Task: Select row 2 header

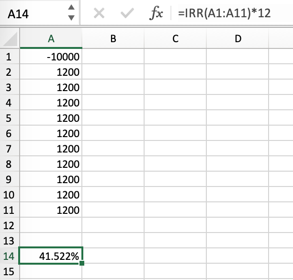Action: tap(10, 72)
